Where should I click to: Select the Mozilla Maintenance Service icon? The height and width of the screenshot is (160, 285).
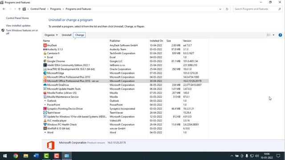click(x=45, y=97)
